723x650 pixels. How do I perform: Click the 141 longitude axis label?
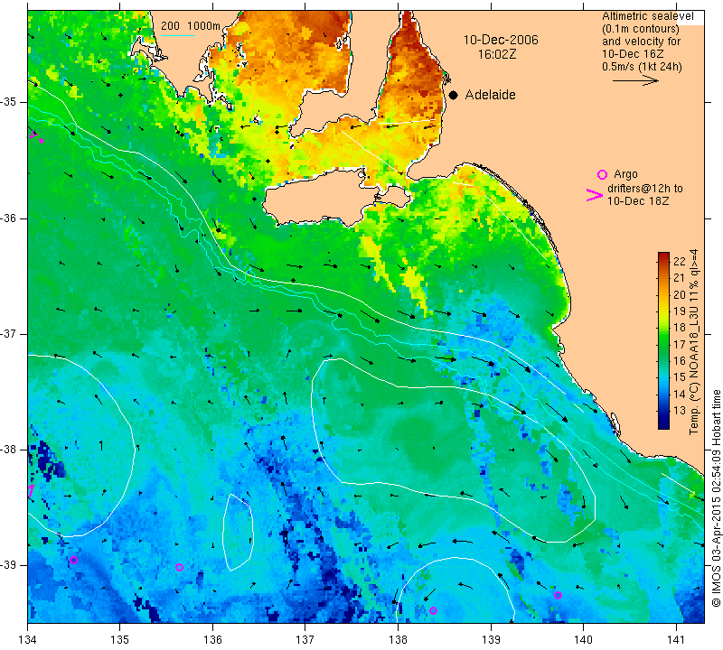(x=676, y=639)
